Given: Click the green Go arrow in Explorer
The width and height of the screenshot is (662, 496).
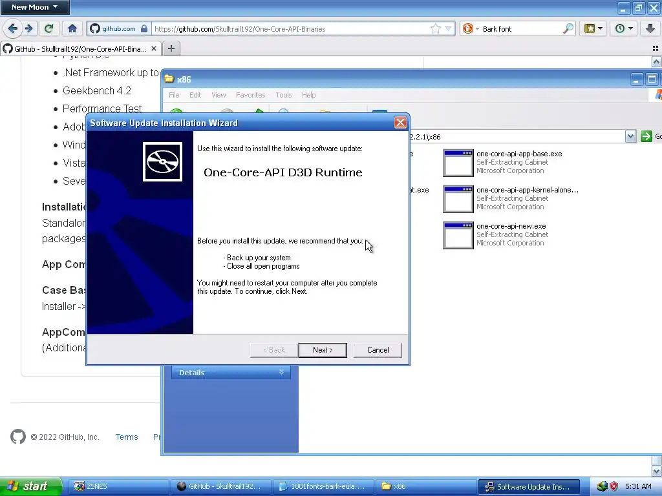Looking at the screenshot, I should point(646,136).
